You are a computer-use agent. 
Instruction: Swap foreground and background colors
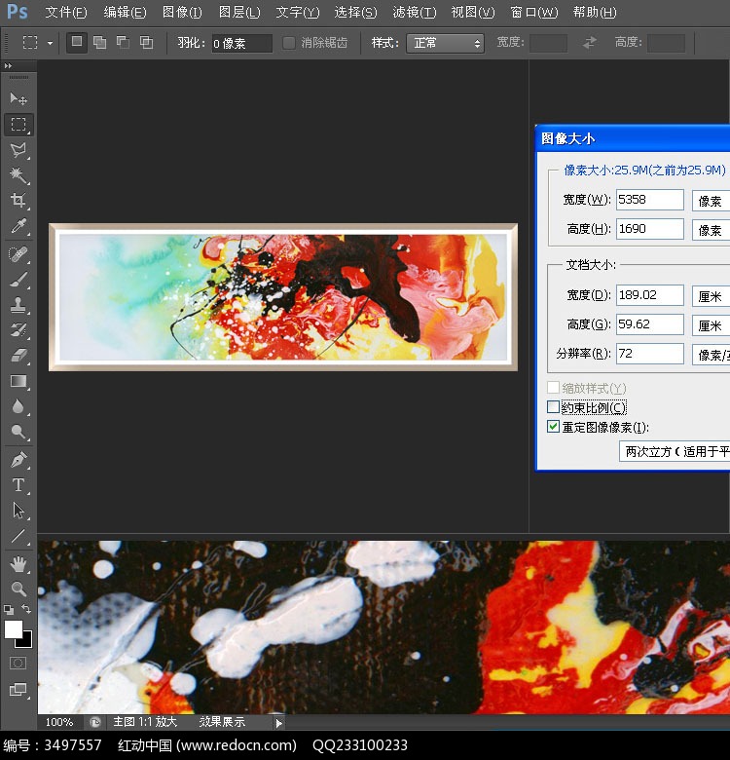26,608
